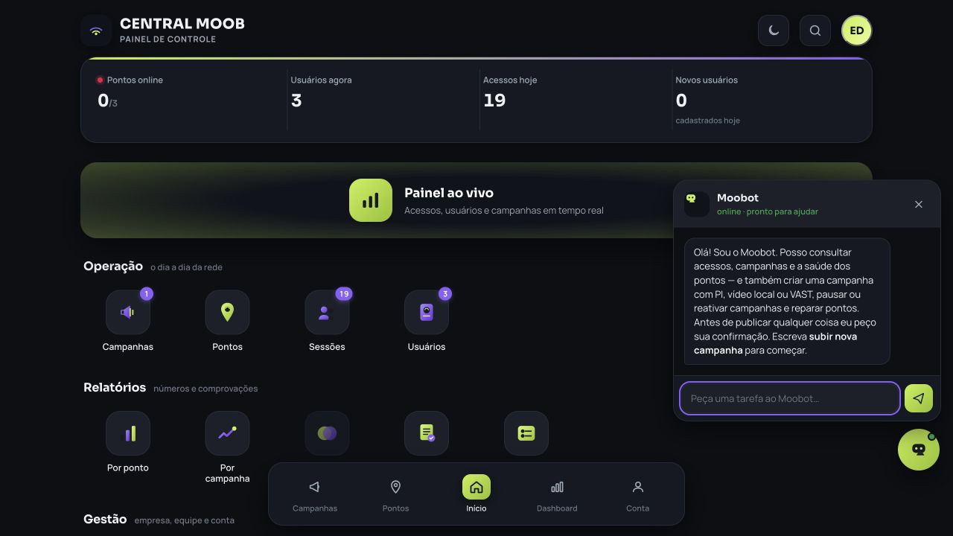Close the Moobot chat panel
953x536 pixels.
pos(919,204)
